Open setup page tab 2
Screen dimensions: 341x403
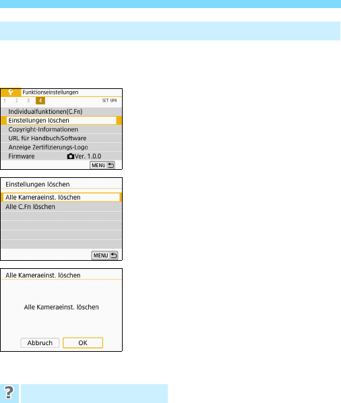[x=16, y=100]
